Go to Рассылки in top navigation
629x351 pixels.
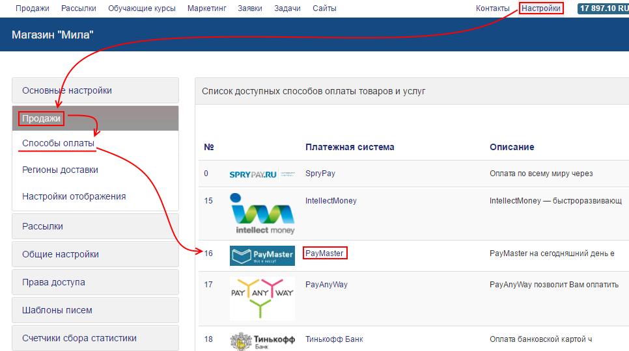(79, 8)
